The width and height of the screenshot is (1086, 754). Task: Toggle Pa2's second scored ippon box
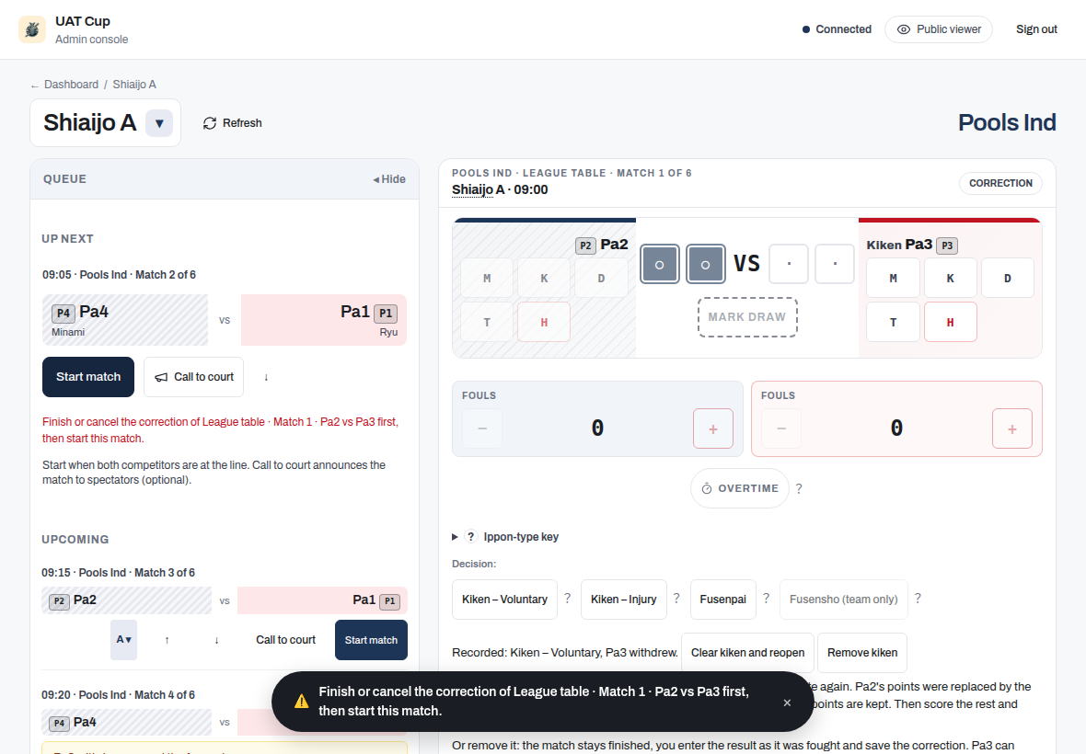(x=706, y=264)
